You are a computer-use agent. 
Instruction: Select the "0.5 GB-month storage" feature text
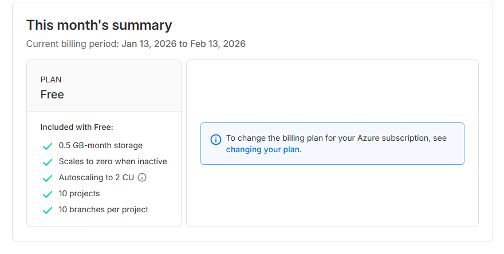pos(101,145)
